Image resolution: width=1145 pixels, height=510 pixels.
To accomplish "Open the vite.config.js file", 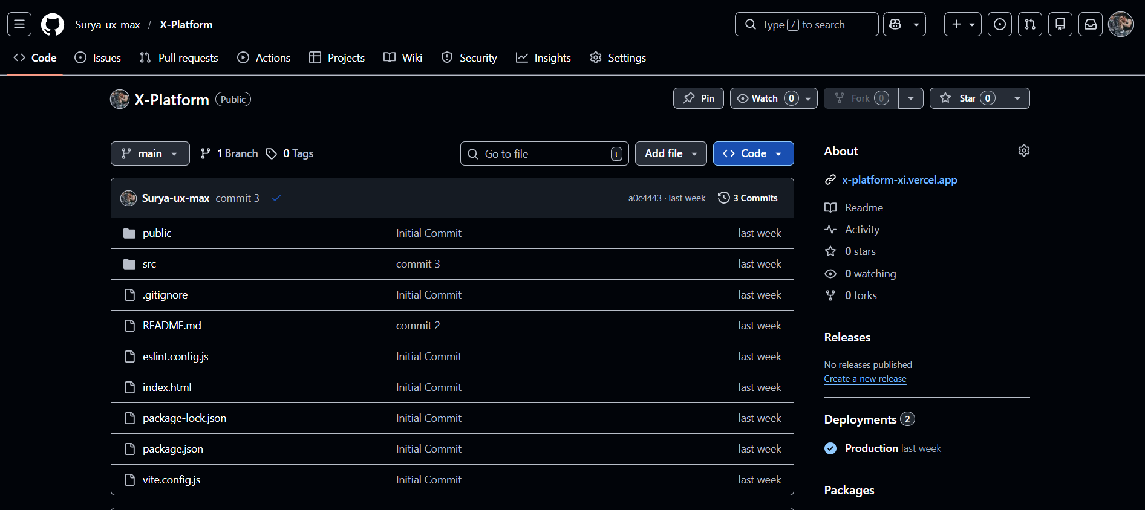I will click(x=172, y=480).
